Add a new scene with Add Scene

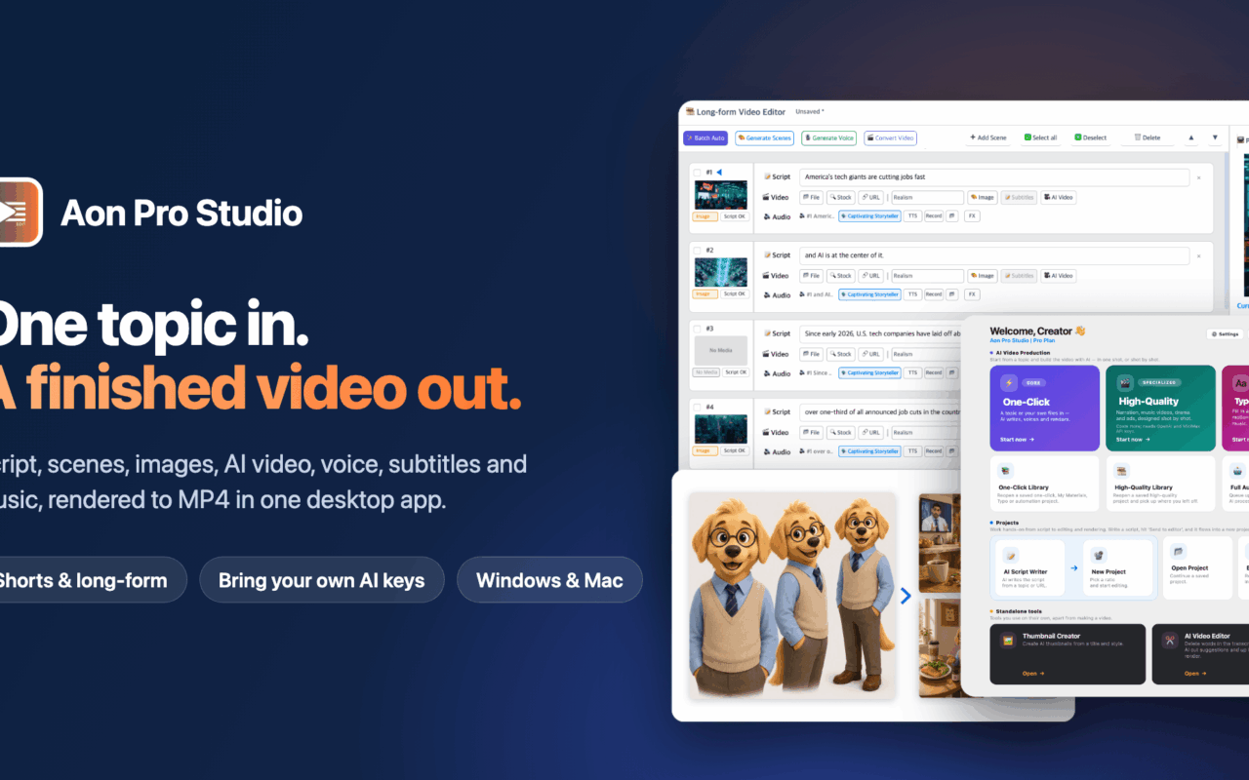pyautogui.click(x=988, y=137)
